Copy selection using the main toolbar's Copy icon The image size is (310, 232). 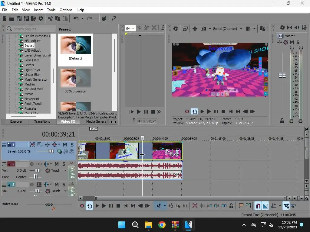[58, 18]
